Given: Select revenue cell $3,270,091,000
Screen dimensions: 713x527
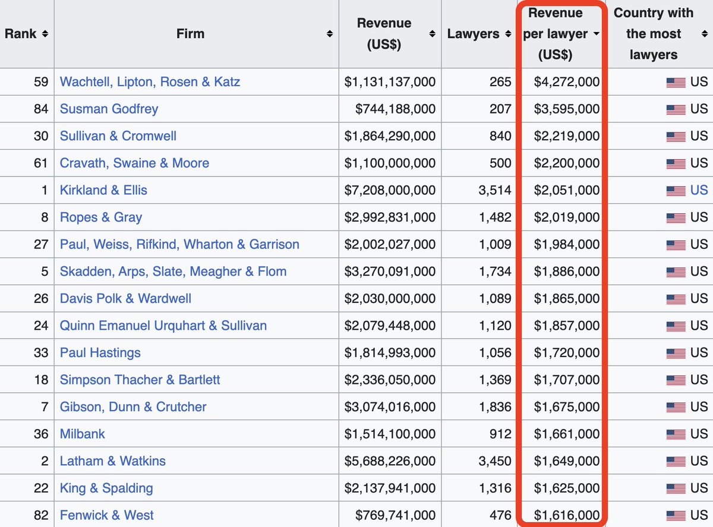Looking at the screenshot, I should tap(390, 272).
